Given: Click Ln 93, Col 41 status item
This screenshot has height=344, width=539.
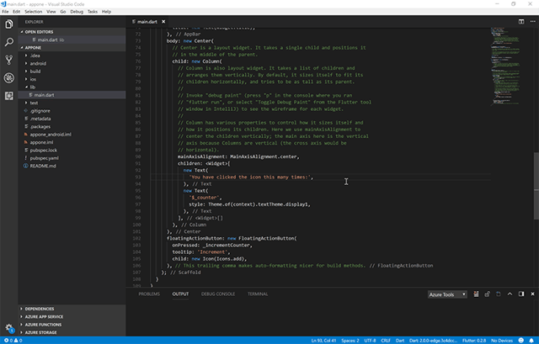Looking at the screenshot, I should [323, 341].
